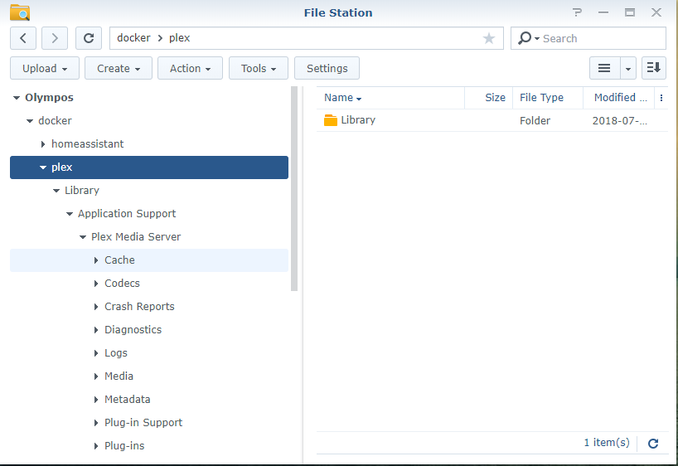Screen dimensions: 678x466
Task: Select the Library folder icon in file list
Action: (x=331, y=120)
